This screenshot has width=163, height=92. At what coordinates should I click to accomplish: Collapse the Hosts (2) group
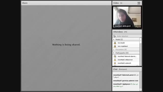[114, 39]
